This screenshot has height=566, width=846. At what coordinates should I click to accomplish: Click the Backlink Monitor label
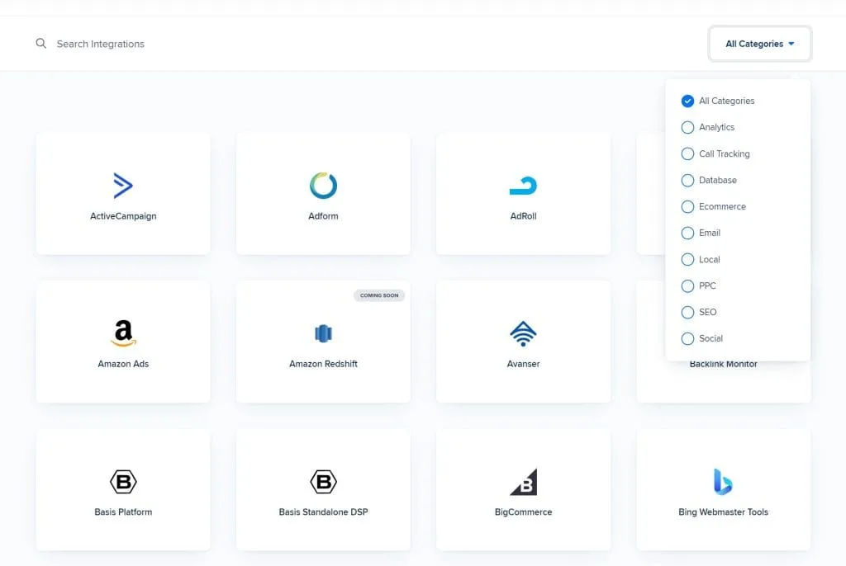pos(723,365)
